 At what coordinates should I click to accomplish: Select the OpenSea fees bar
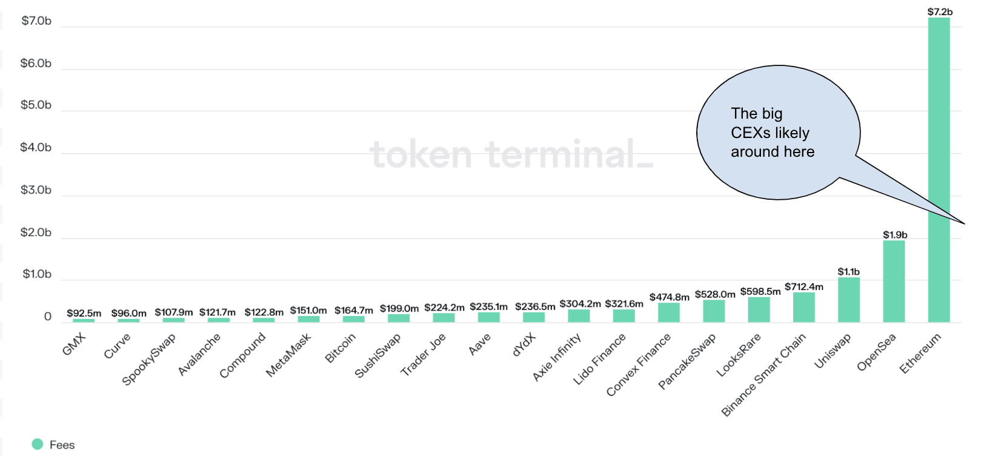click(x=894, y=281)
